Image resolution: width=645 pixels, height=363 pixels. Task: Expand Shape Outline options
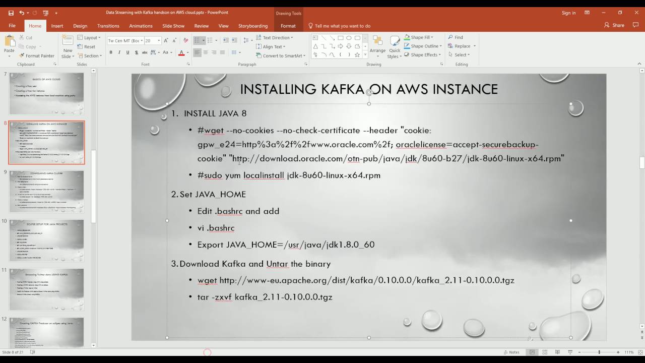pyautogui.click(x=422, y=46)
